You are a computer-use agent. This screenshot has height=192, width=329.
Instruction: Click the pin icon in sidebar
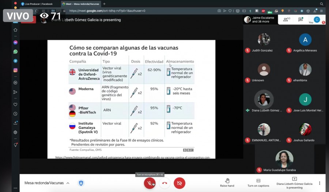(15, 145)
